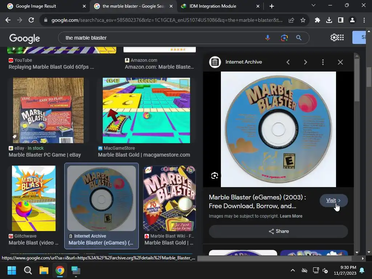Close the image preview panel
Image resolution: width=372 pixels, height=279 pixels.
(340, 62)
